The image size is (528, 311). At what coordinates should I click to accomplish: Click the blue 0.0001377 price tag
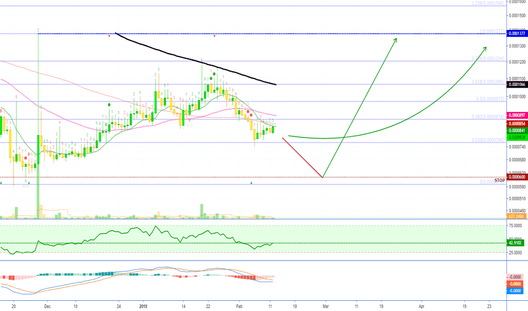coord(517,33)
